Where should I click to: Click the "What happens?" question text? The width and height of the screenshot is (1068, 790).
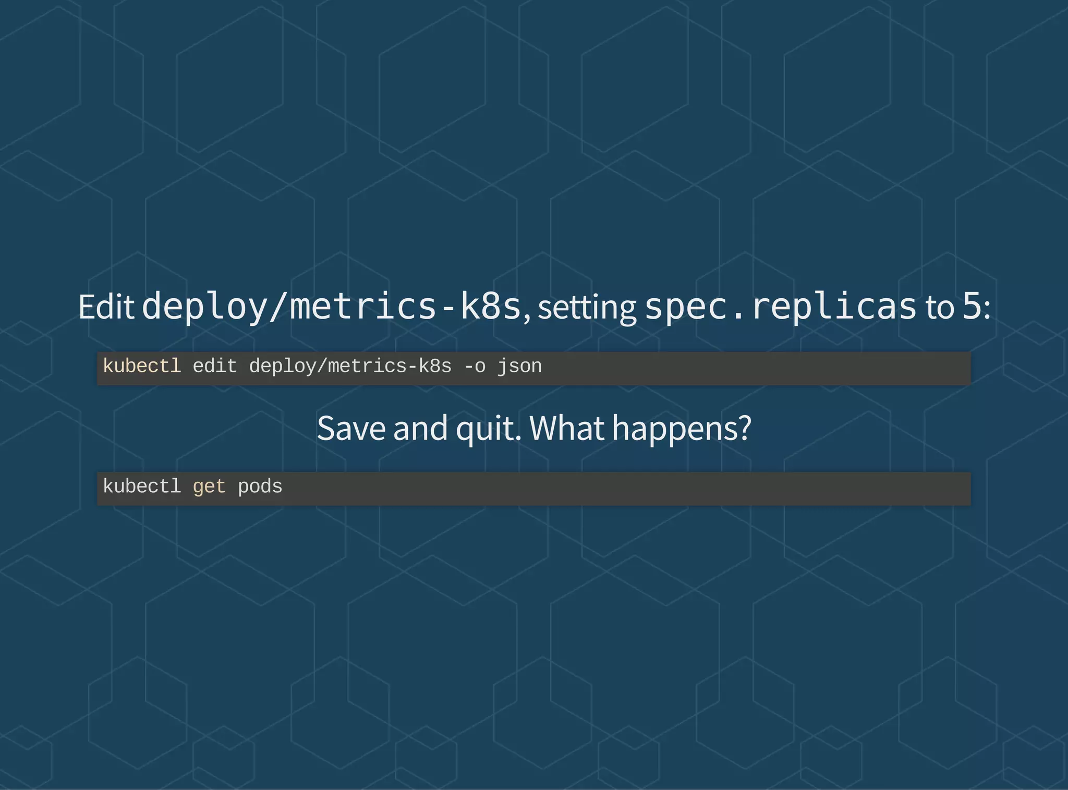click(x=640, y=429)
